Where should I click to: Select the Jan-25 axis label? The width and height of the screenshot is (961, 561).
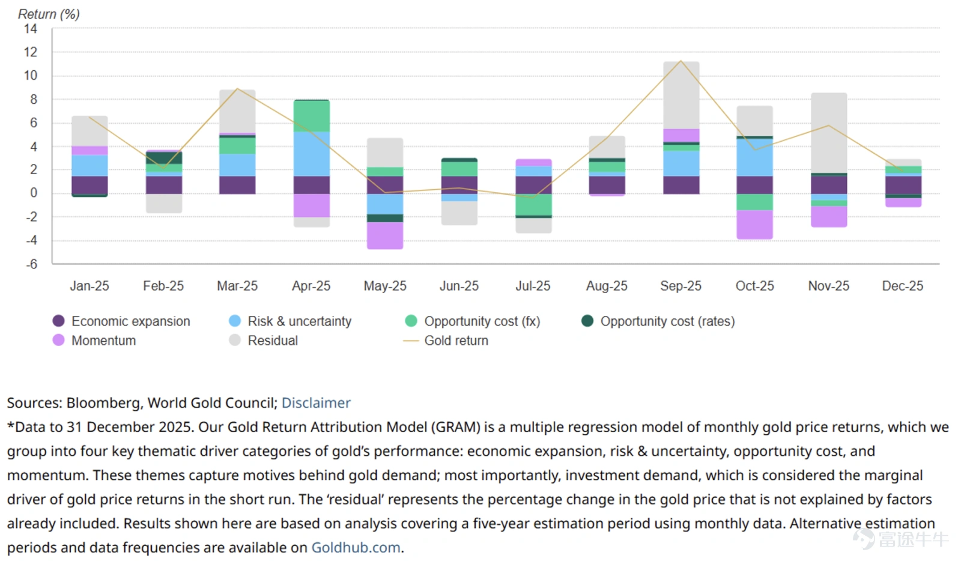[x=89, y=286]
